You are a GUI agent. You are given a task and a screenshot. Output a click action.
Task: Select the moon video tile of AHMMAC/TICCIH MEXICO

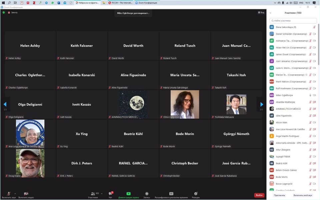tap(133, 104)
